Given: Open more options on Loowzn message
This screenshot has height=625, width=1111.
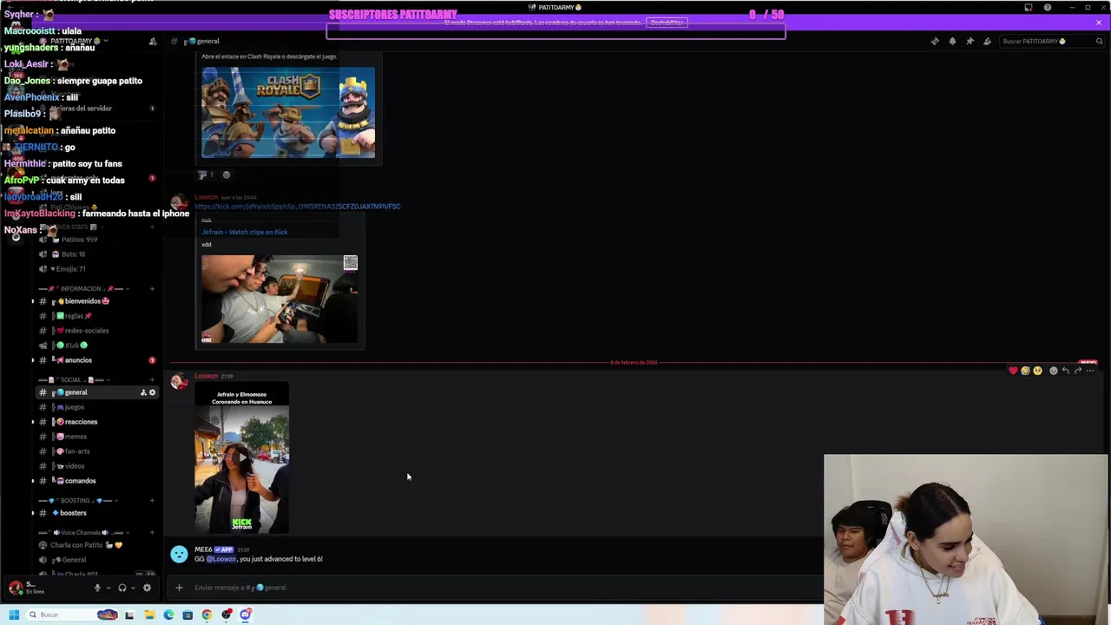Looking at the screenshot, I should coord(1090,371).
